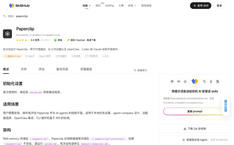Open the 大赛 nav item

tap(121, 6)
